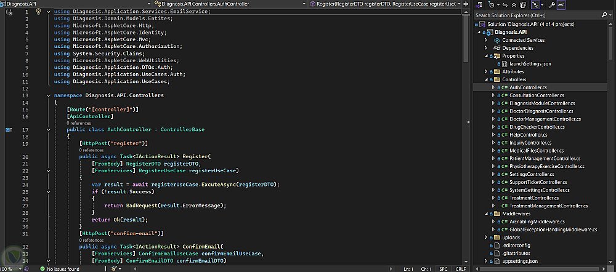Expand the Dependencies node
616x272 pixels.
pyautogui.click(x=486, y=48)
